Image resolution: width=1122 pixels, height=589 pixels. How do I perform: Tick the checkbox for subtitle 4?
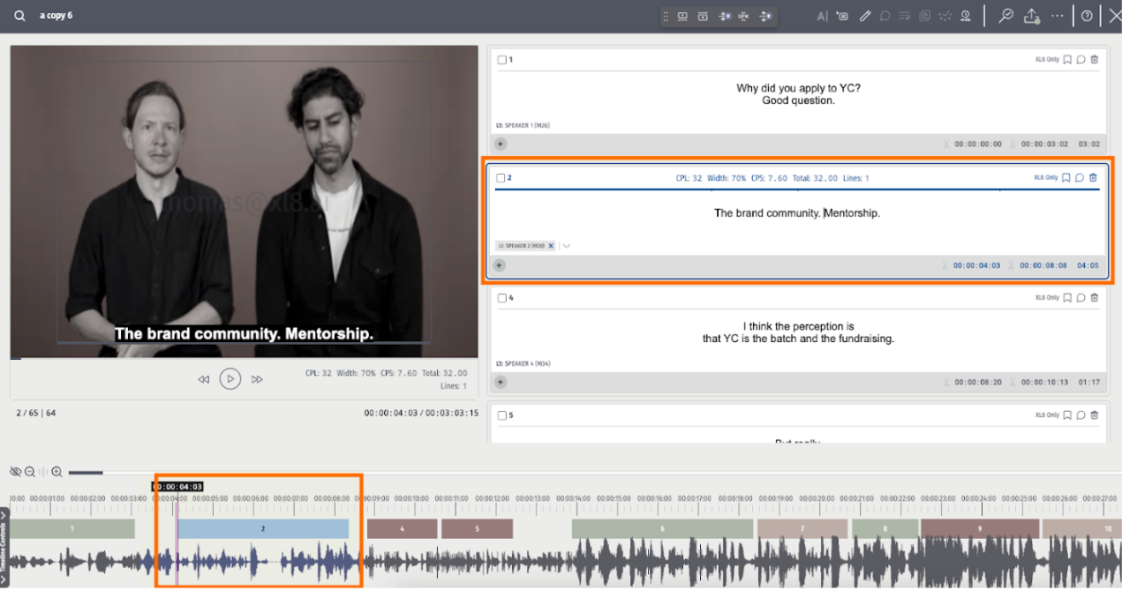[501, 298]
